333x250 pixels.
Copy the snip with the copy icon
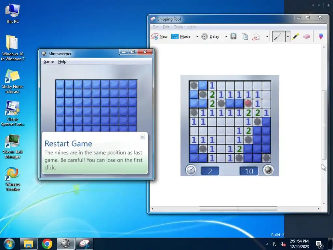point(245,36)
